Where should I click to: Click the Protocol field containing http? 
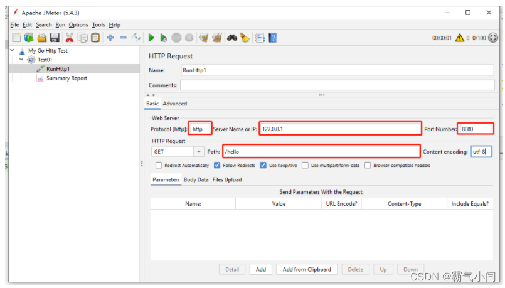click(x=200, y=129)
